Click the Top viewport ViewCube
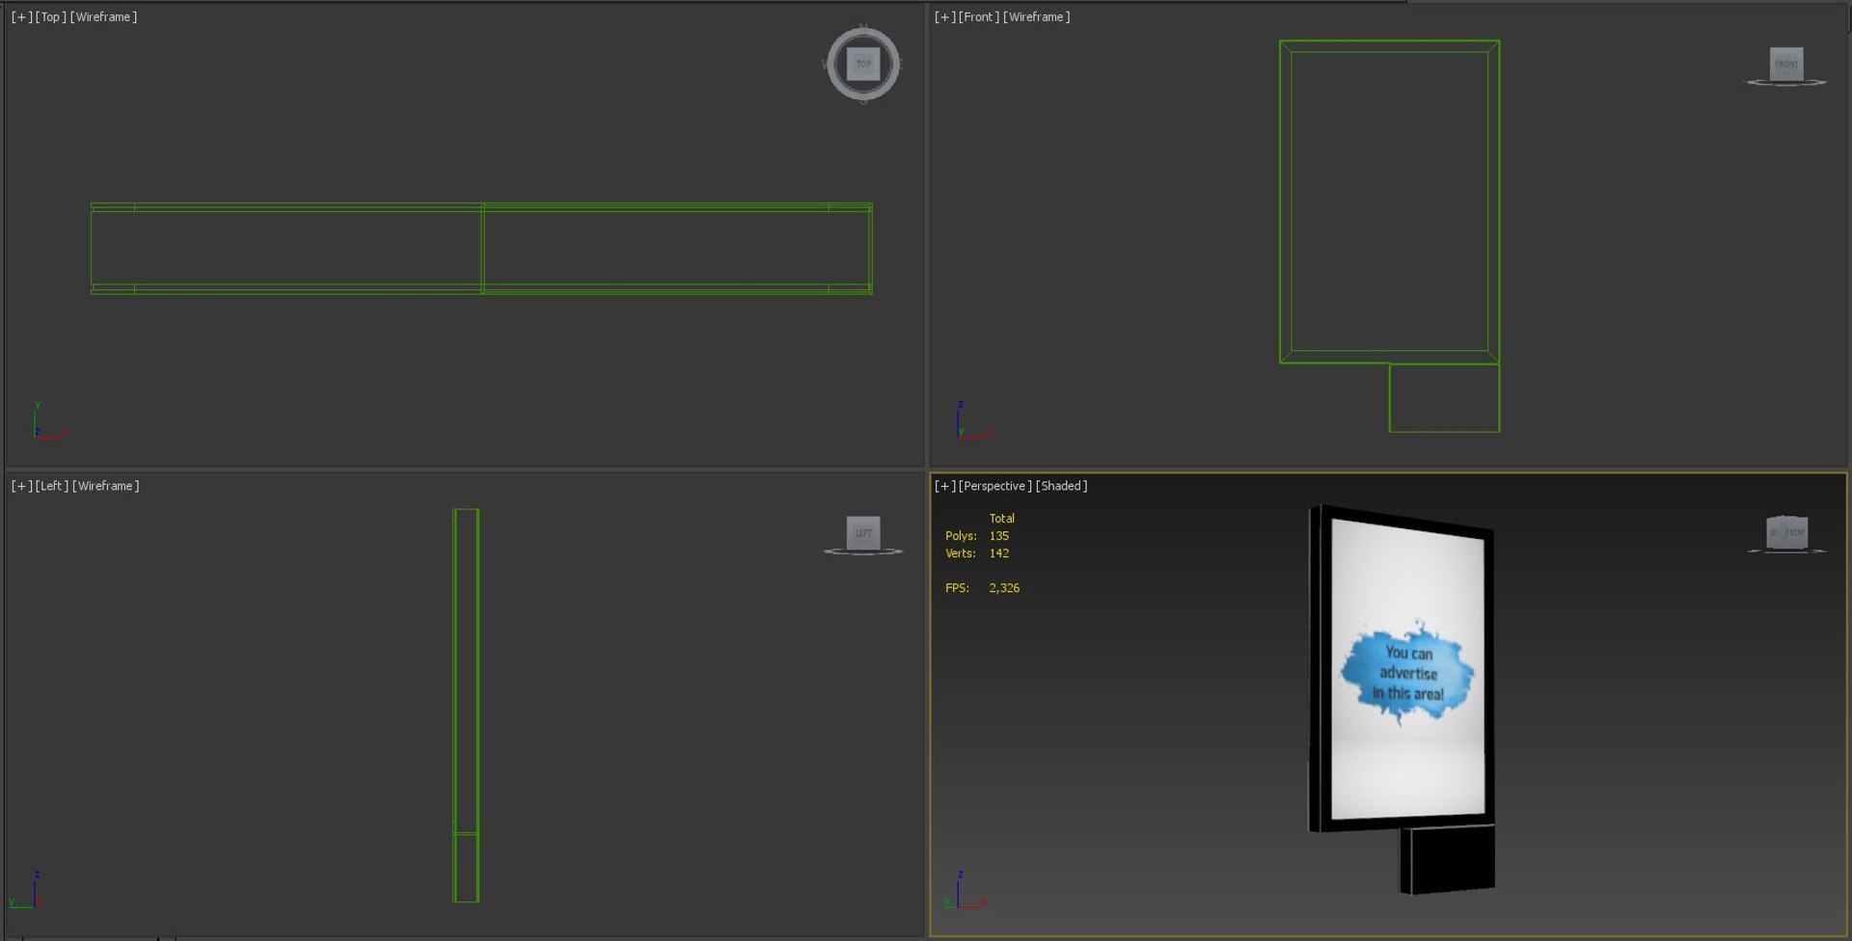The height and width of the screenshot is (941, 1852). click(863, 65)
